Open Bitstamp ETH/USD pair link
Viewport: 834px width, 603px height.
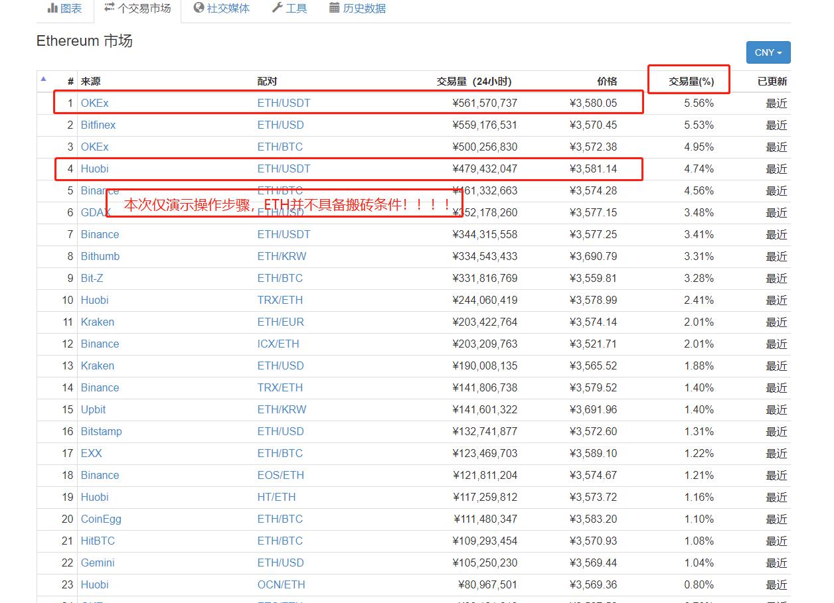click(280, 431)
